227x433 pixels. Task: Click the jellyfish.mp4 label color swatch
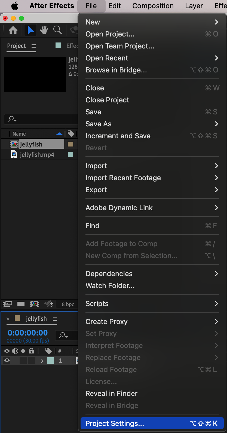(x=70, y=154)
